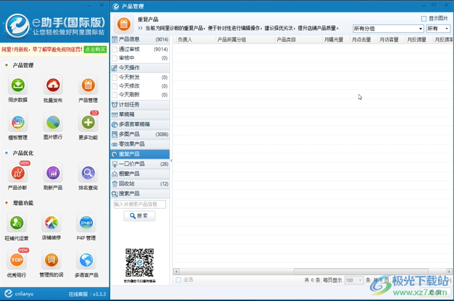Click 阿里7月新规 announcement text

point(42,50)
